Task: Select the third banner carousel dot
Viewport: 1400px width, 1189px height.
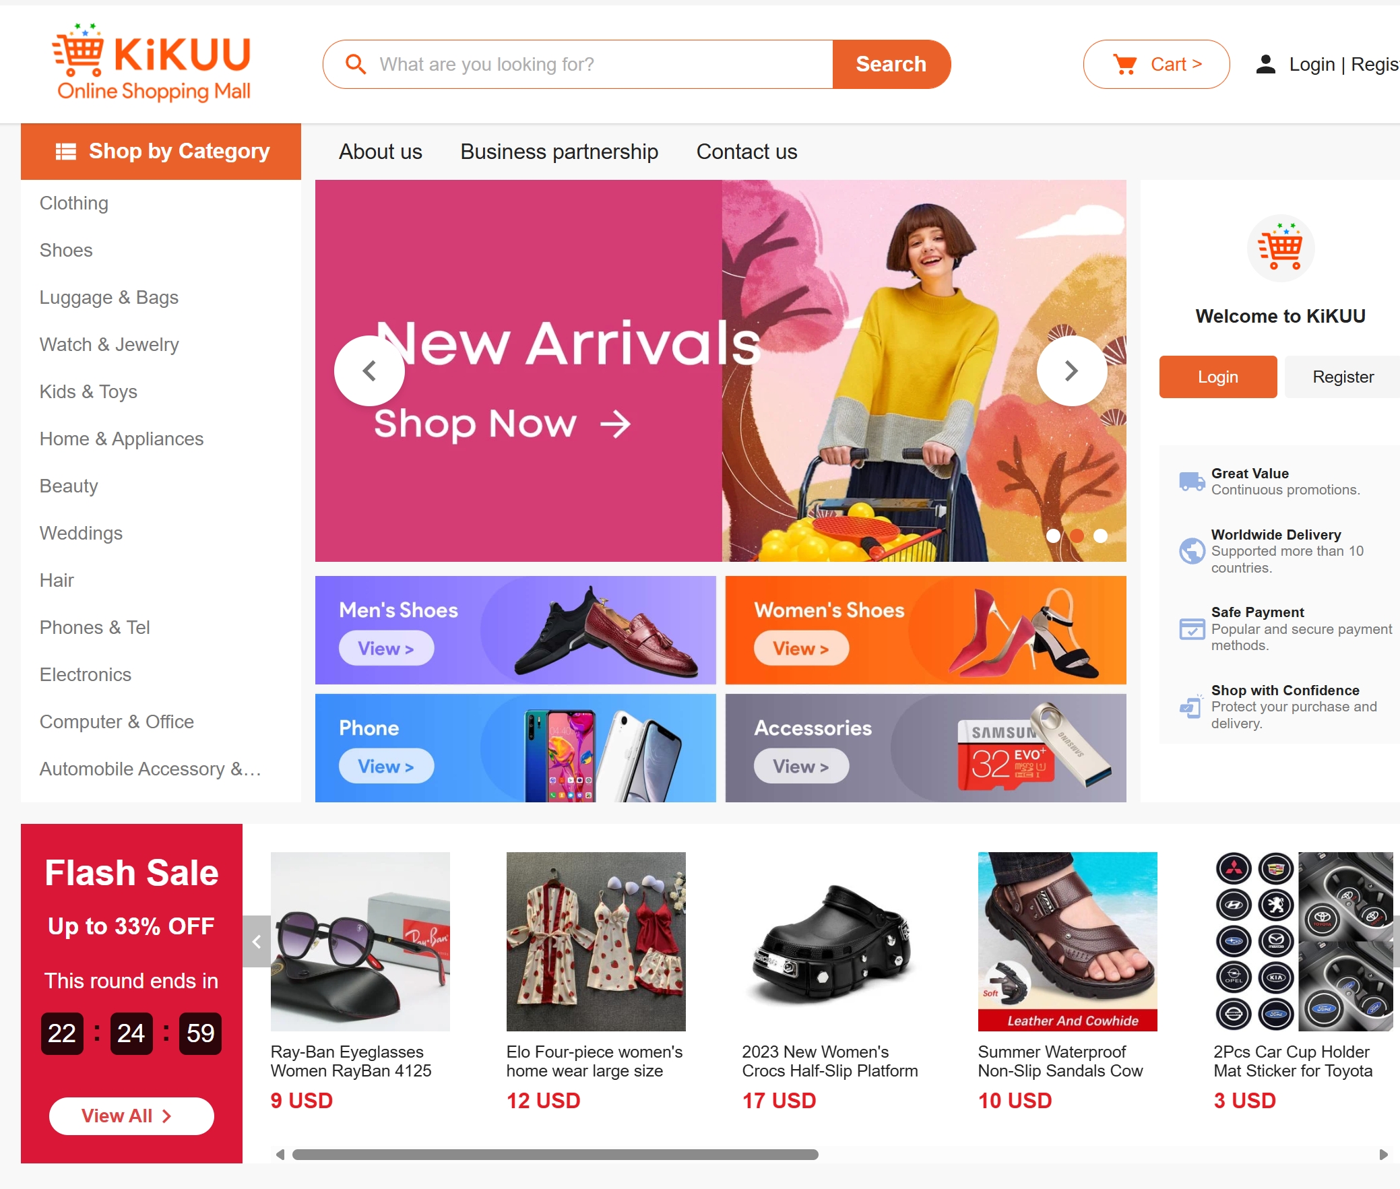Action: click(x=1100, y=536)
